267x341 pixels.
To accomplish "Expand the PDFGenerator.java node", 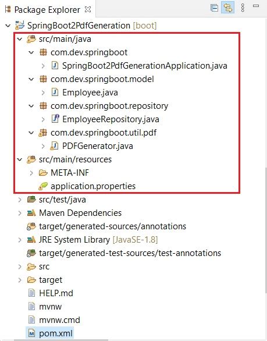I will point(43,147).
